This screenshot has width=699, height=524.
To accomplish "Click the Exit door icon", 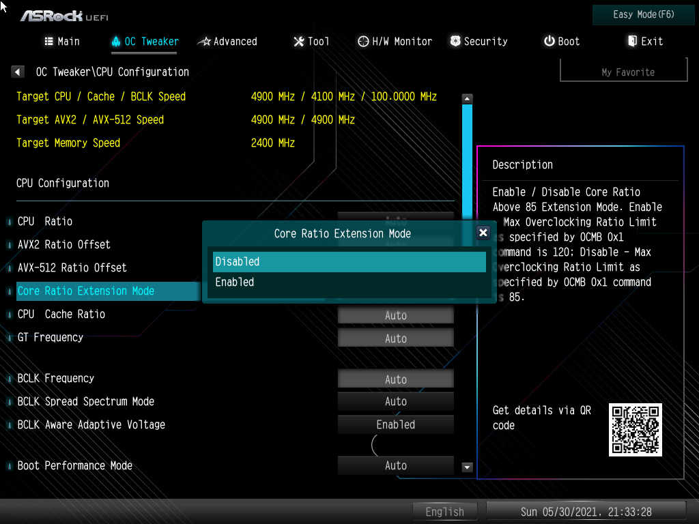I will click(x=632, y=41).
